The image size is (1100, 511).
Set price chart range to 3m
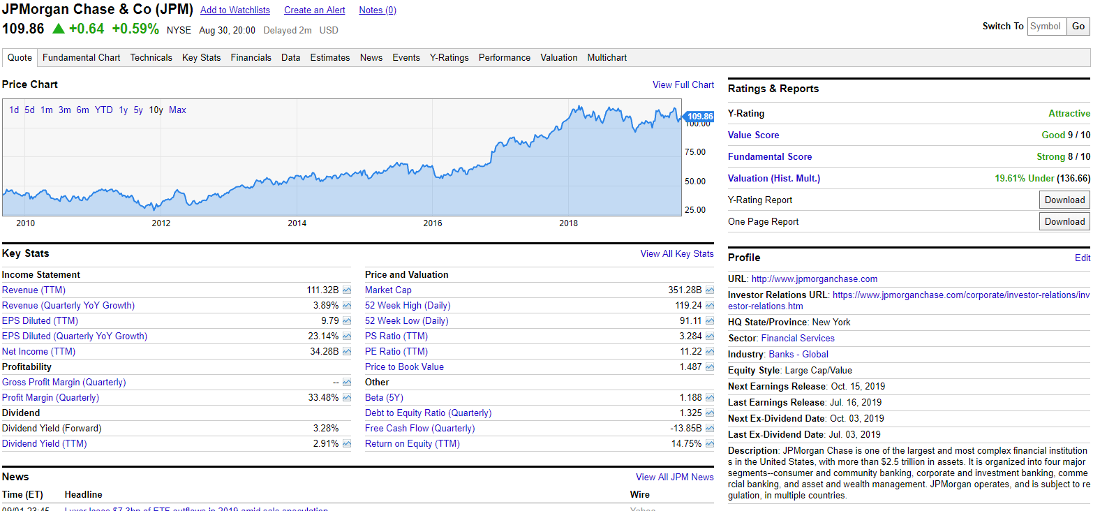[x=64, y=110]
